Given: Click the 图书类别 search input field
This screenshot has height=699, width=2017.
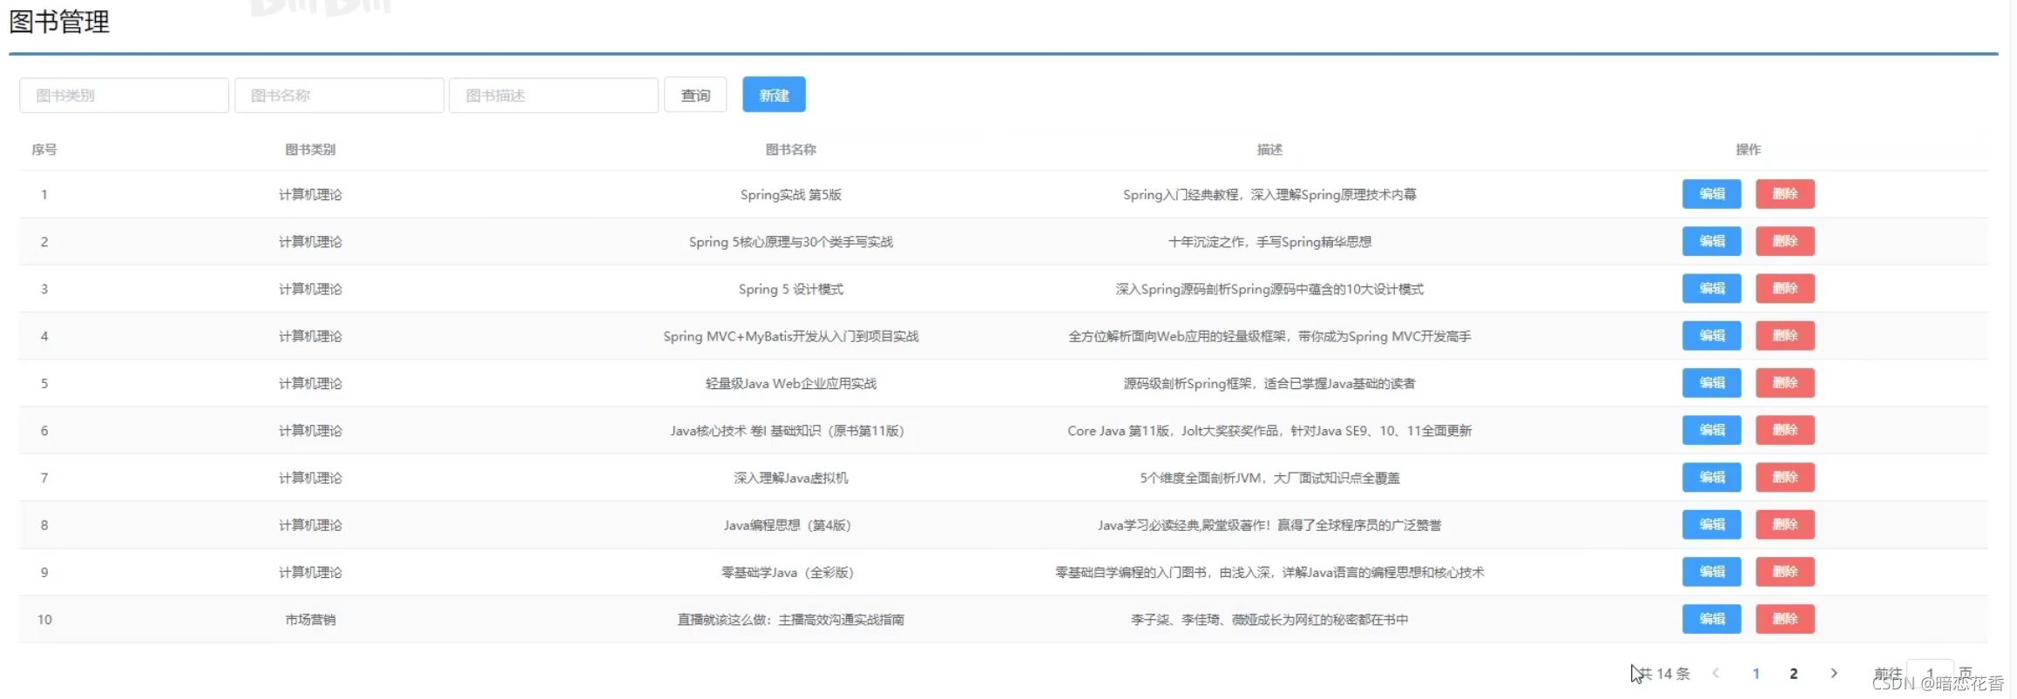Looking at the screenshot, I should point(124,96).
